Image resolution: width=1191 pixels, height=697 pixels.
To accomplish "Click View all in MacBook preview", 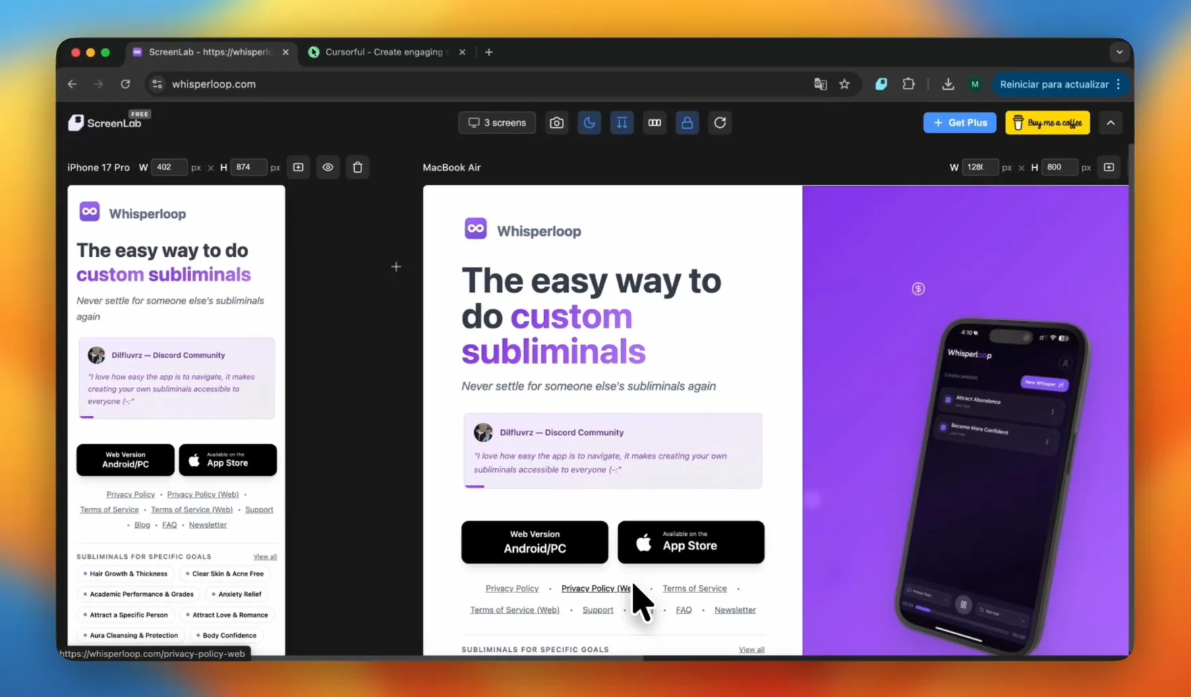I will tap(751, 650).
